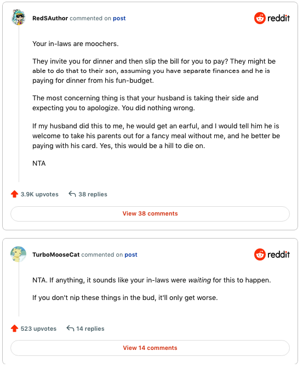303x368 pixels.
Task: Click the Reddit logo in RedSAuthor's card
Action: (272, 18)
